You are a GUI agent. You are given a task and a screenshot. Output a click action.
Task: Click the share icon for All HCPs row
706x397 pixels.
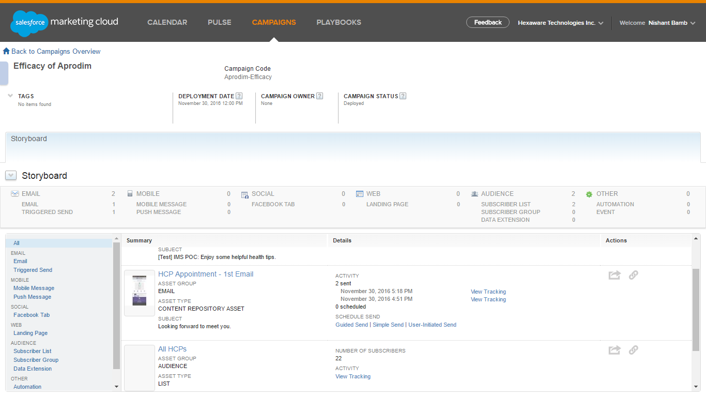pyautogui.click(x=614, y=350)
